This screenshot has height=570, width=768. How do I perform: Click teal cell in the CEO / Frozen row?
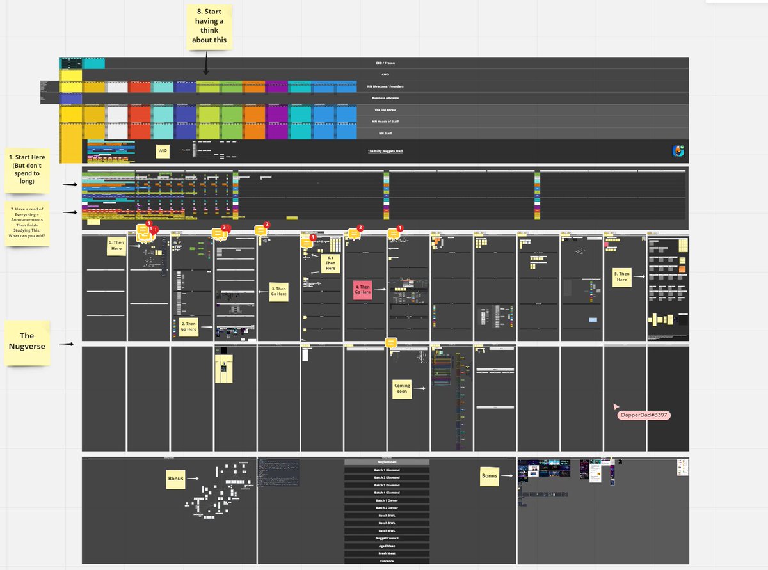coord(94,63)
